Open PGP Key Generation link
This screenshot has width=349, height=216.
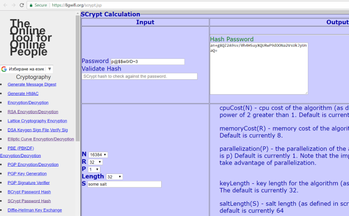tap(27, 173)
